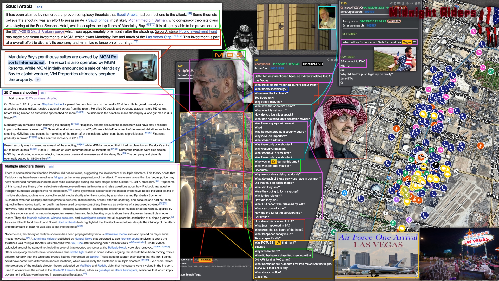Screen dimensions: 499x281
Task: Open the Mandalay Bay penthouse suite thumbnail
Action: [x=140, y=67]
